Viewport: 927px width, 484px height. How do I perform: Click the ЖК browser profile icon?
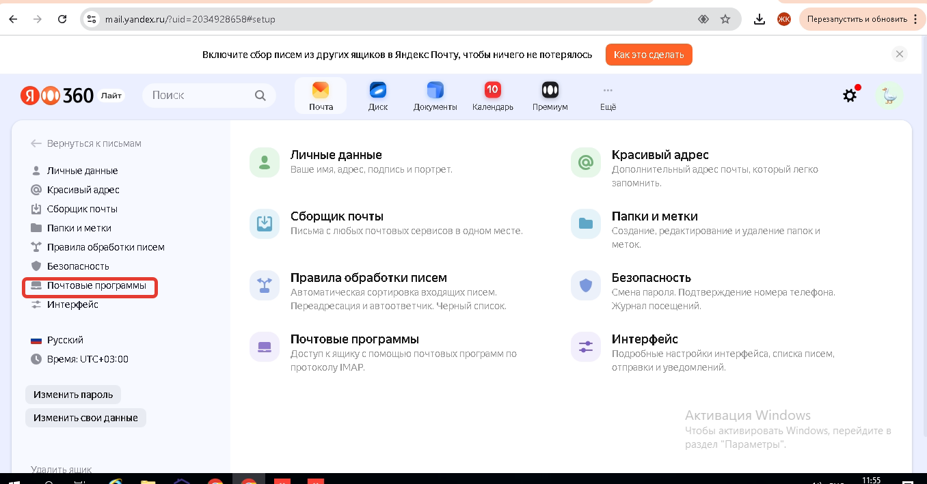tap(784, 19)
